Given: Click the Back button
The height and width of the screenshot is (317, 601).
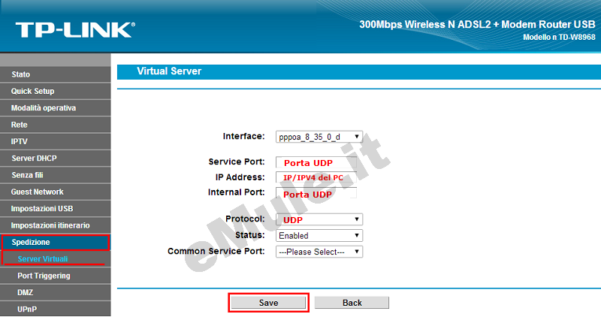Looking at the screenshot, I should point(352,303).
